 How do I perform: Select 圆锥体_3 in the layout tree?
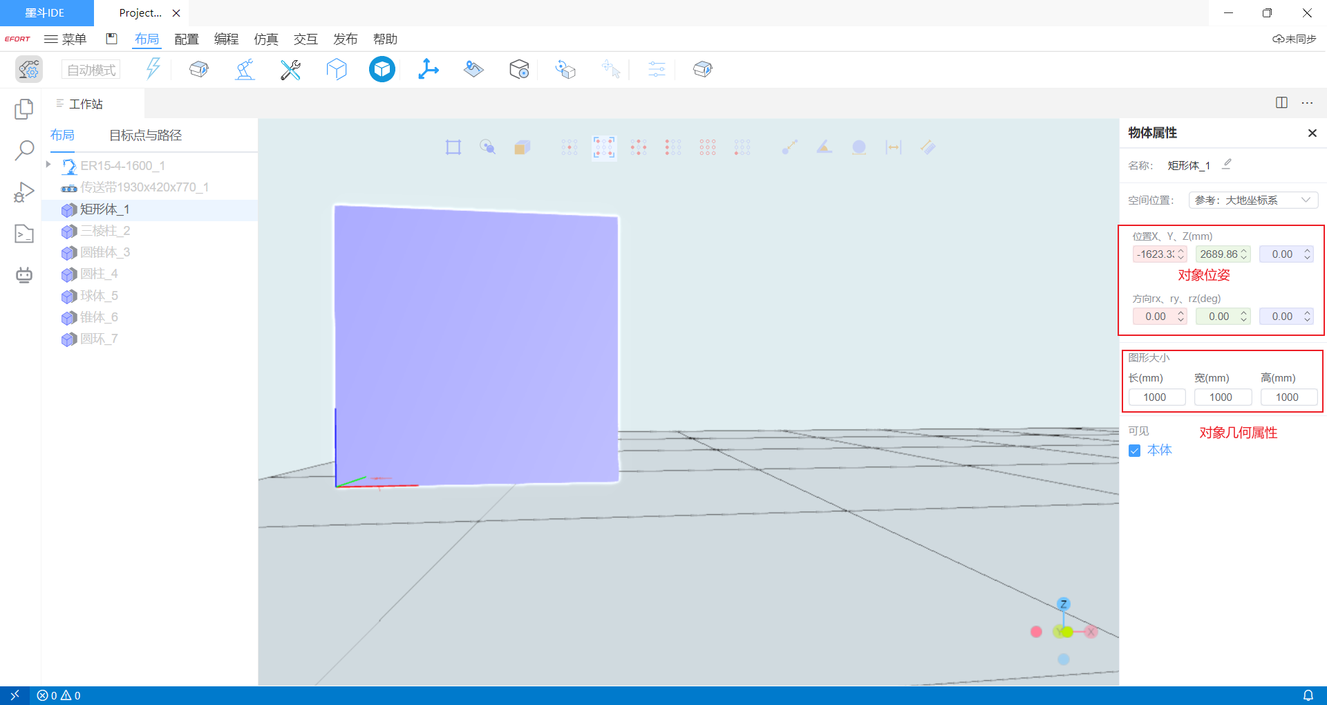[104, 252]
